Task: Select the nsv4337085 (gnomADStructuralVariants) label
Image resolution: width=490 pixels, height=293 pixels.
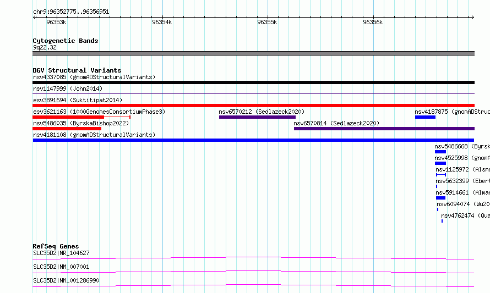Action: point(94,77)
